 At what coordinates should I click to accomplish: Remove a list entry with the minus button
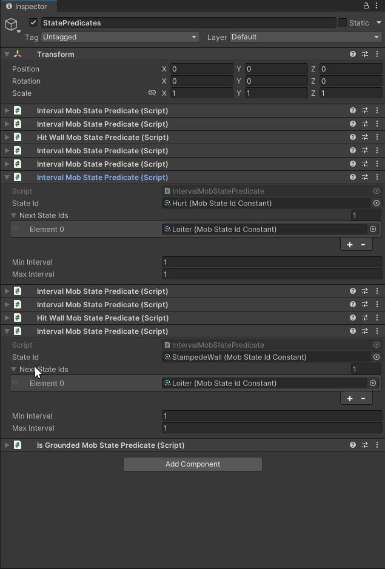click(363, 244)
